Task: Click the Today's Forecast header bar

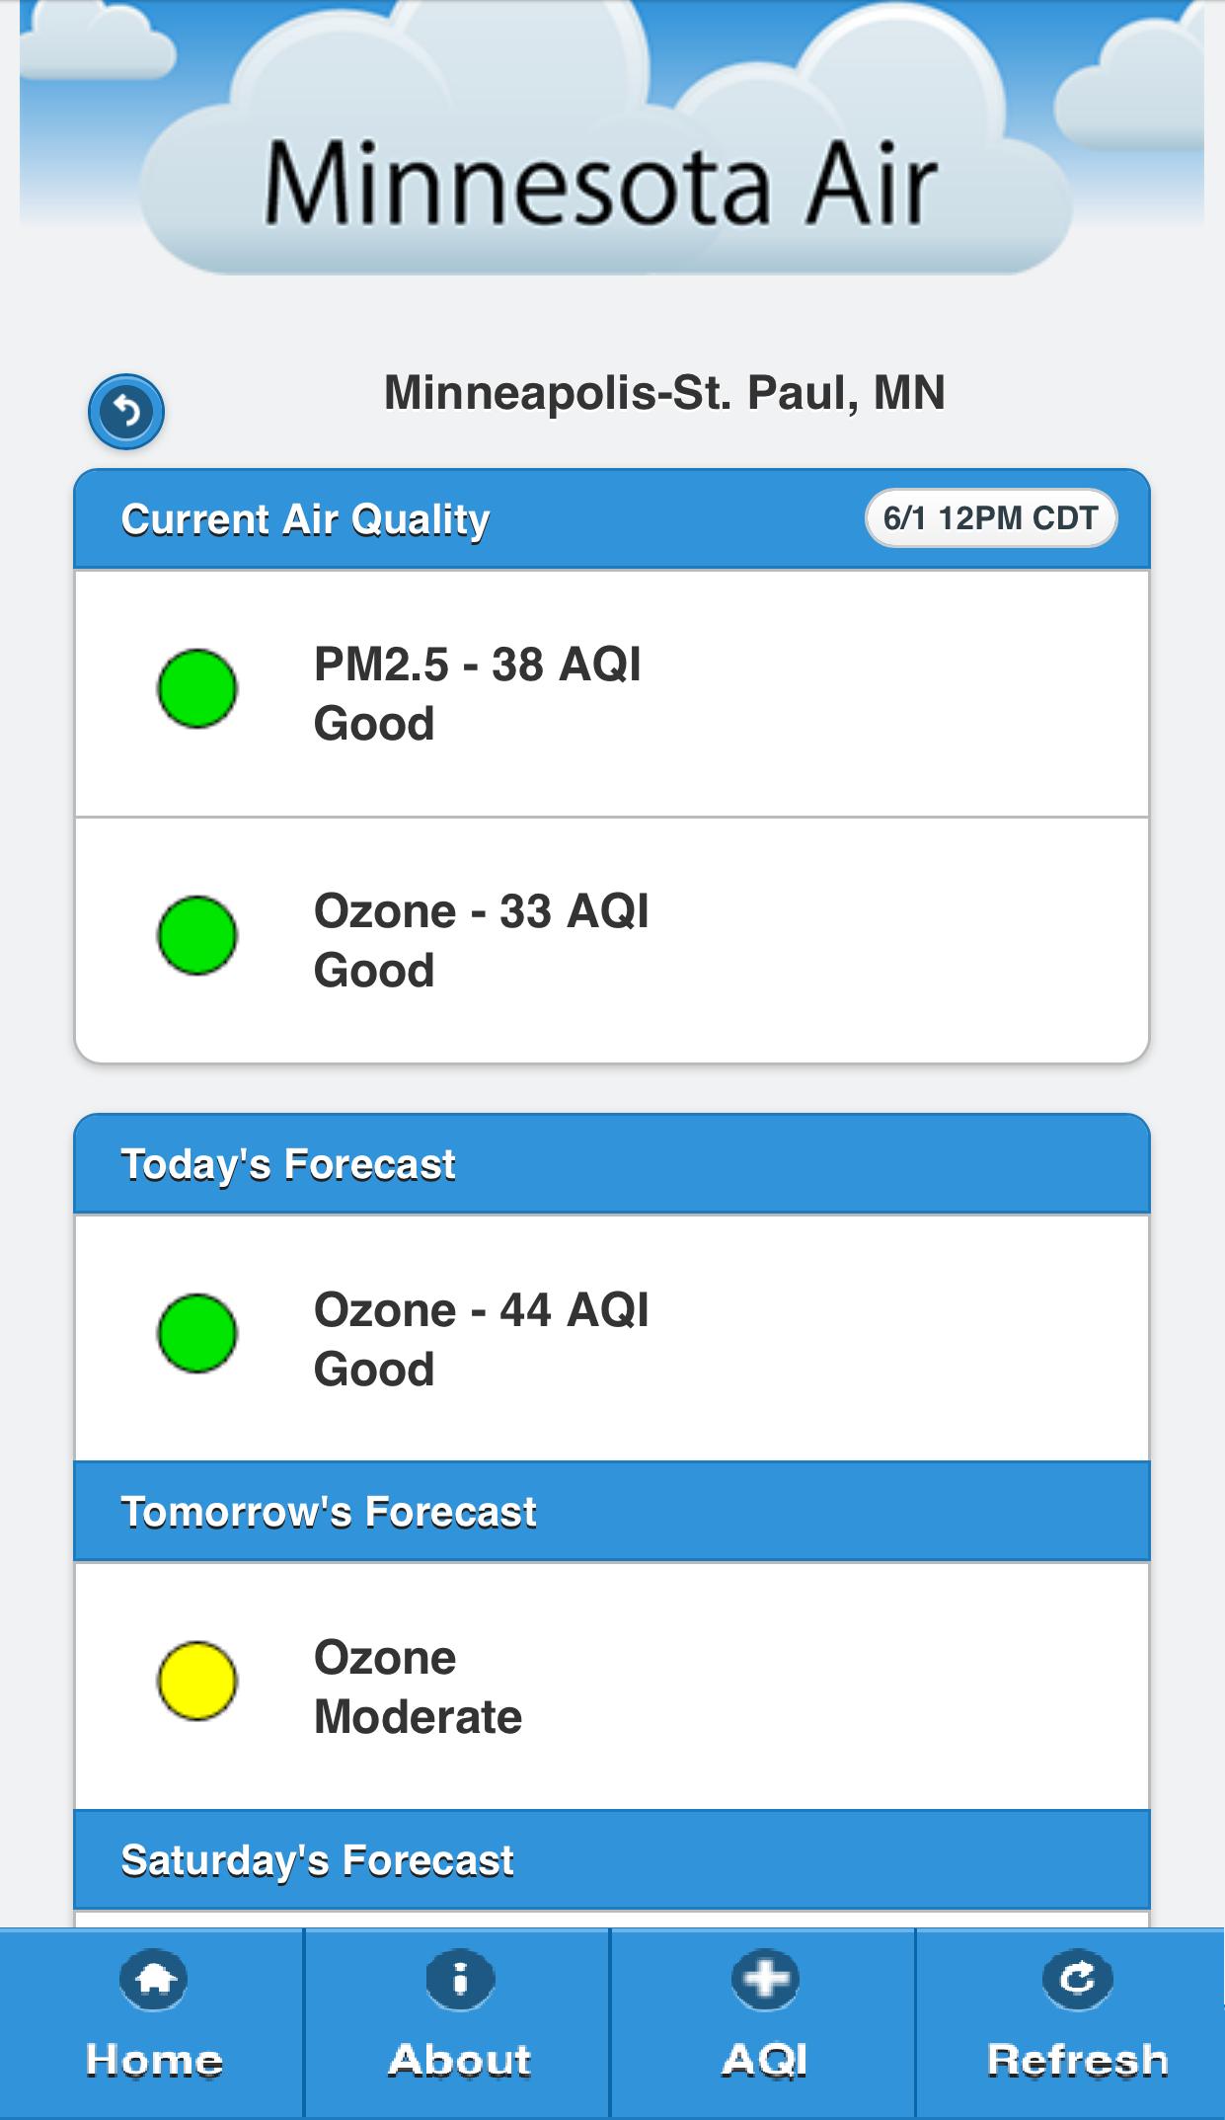Action: tap(289, 1165)
